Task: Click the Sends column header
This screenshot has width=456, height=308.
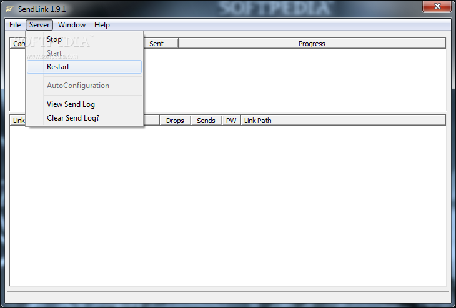Action: click(x=206, y=121)
